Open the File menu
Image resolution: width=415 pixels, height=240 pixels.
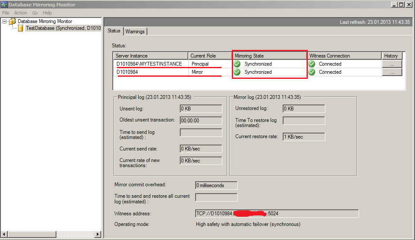coord(6,13)
